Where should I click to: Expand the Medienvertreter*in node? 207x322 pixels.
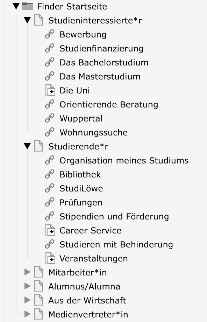click(27, 314)
